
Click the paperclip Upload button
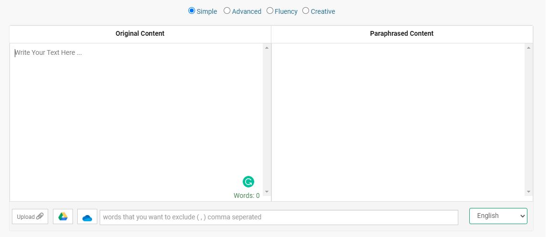(30, 216)
